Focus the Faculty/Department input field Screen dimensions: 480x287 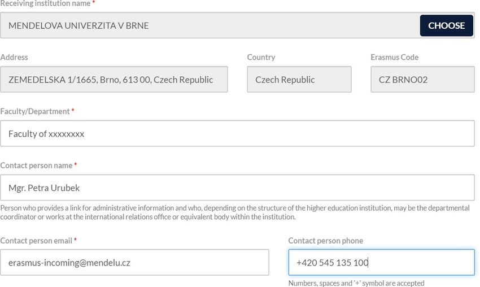coord(237,133)
